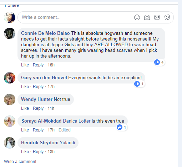Screen dimensions: 182x167
Task: Reply to Hendrik Strydom's comment
Action: (x=38, y=152)
